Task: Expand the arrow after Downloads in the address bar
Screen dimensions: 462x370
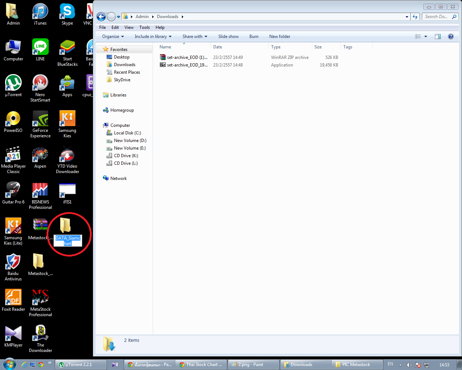Action: click(x=182, y=17)
